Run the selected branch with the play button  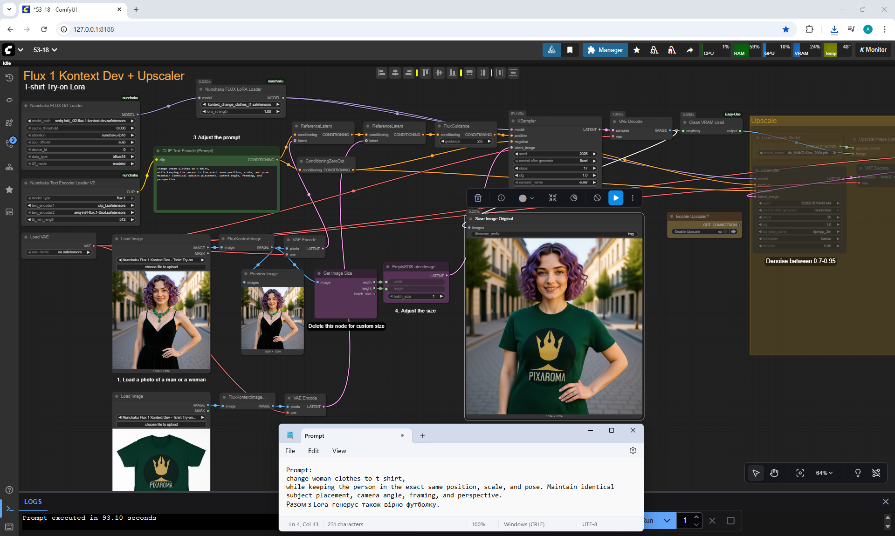(616, 198)
